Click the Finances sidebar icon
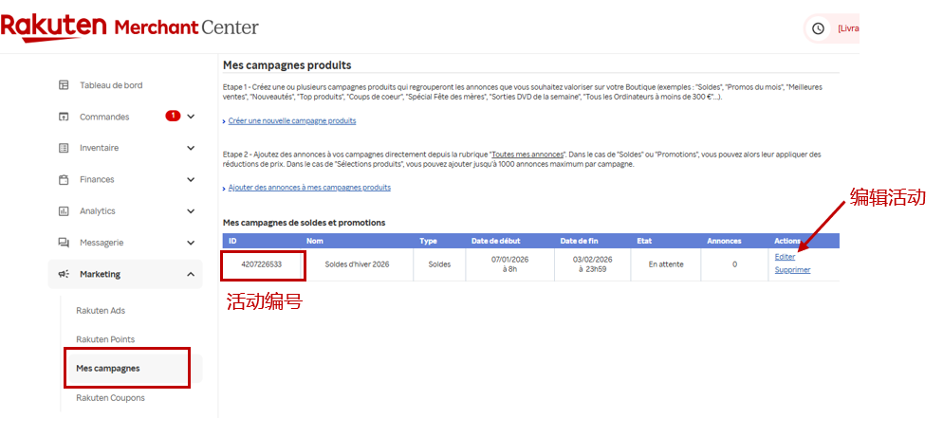Image resolution: width=943 pixels, height=436 pixels. [x=64, y=179]
